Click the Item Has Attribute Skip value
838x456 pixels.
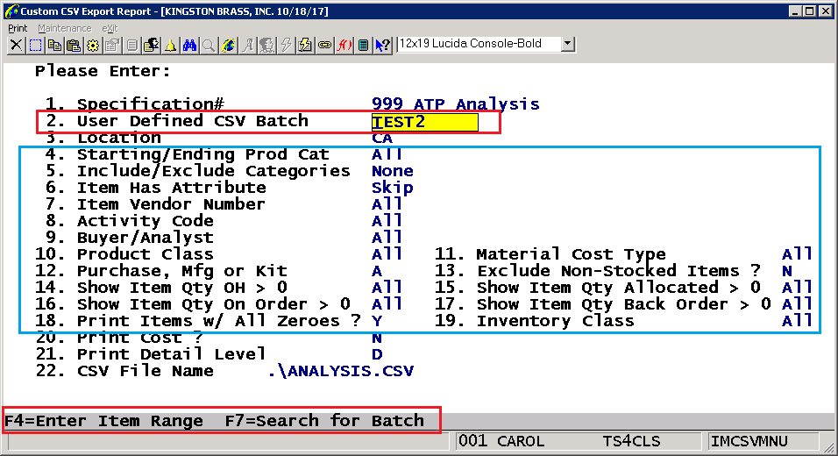point(392,188)
